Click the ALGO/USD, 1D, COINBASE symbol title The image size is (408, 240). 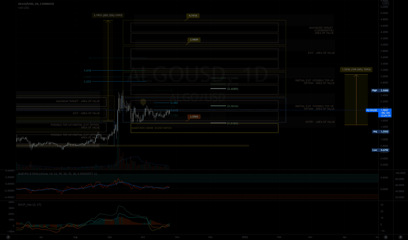pyautogui.click(x=36, y=4)
